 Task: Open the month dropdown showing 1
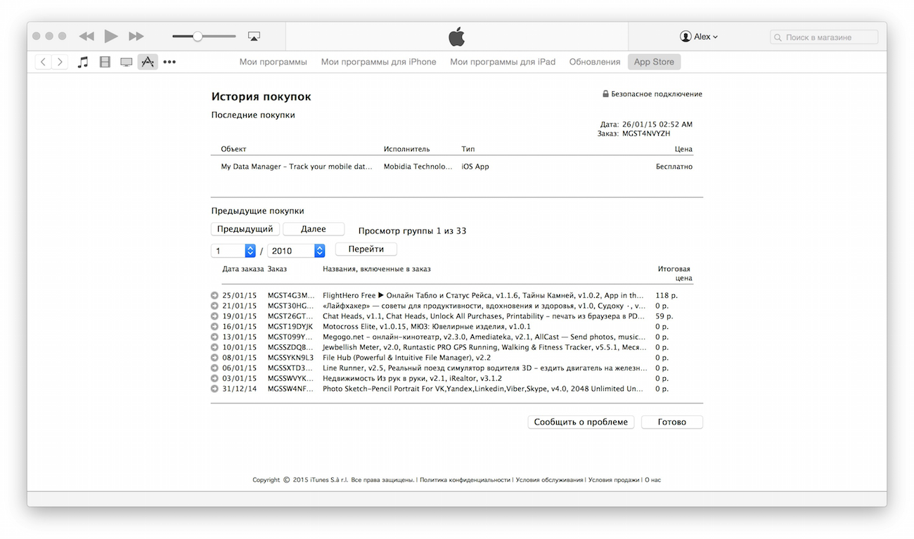(233, 251)
